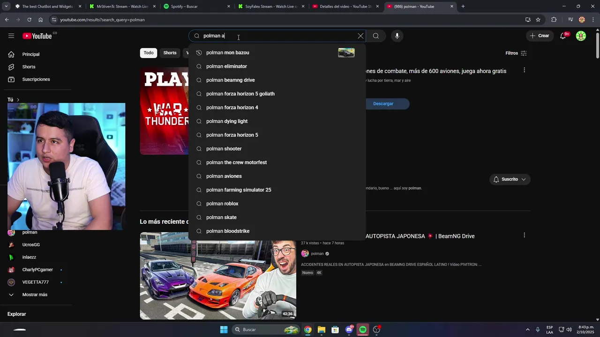Click the mon bazou suggestion thumbnail
The image size is (600, 337).
pyautogui.click(x=346, y=53)
